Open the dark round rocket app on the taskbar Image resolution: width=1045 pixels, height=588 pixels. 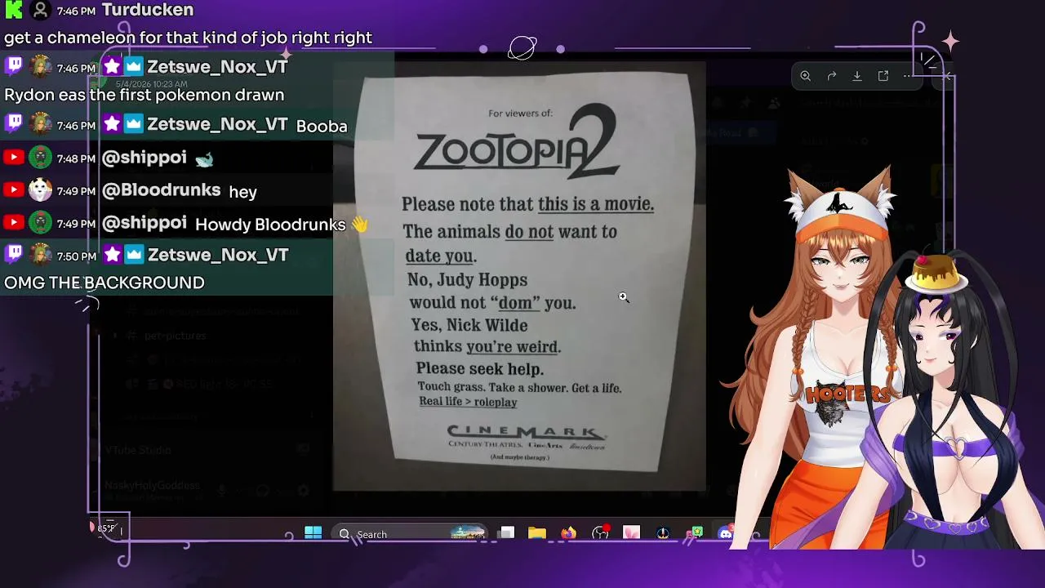pos(663,533)
